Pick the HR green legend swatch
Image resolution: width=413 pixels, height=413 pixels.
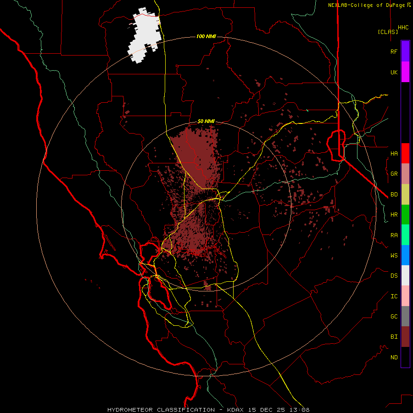[x=405, y=214]
